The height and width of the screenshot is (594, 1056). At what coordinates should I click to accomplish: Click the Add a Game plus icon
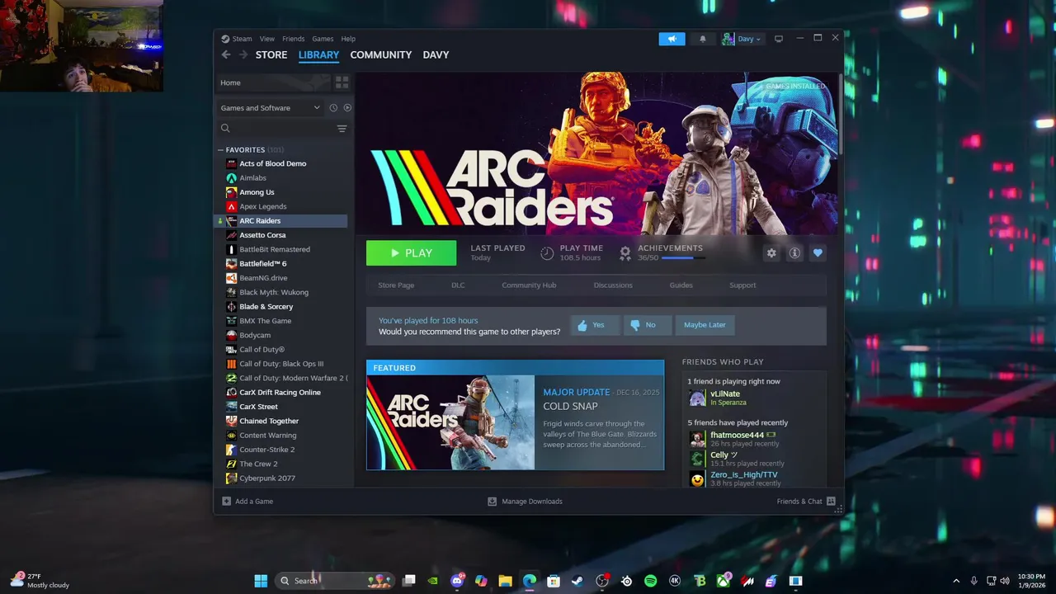pyautogui.click(x=227, y=501)
